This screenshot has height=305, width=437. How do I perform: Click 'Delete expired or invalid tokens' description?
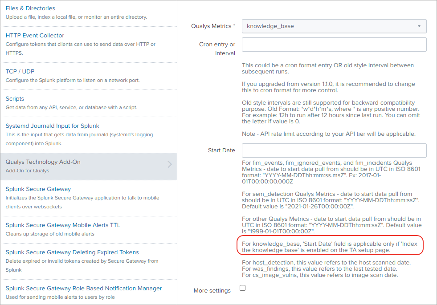point(82,265)
